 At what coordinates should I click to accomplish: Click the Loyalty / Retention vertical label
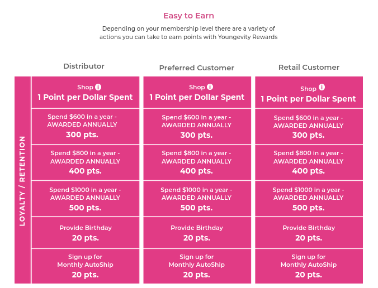coord(22,180)
